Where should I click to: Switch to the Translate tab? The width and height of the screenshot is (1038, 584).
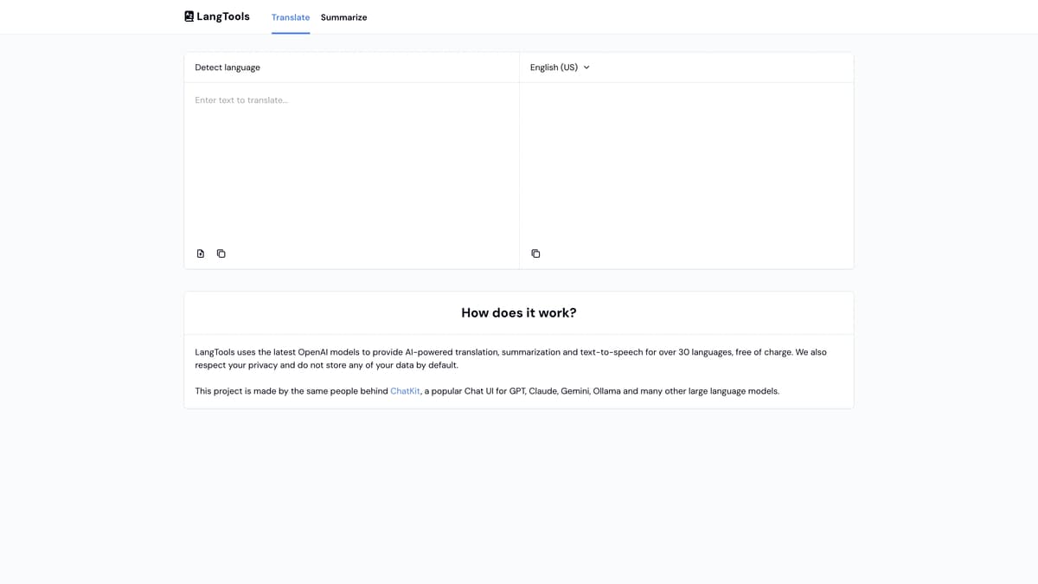[x=291, y=17]
